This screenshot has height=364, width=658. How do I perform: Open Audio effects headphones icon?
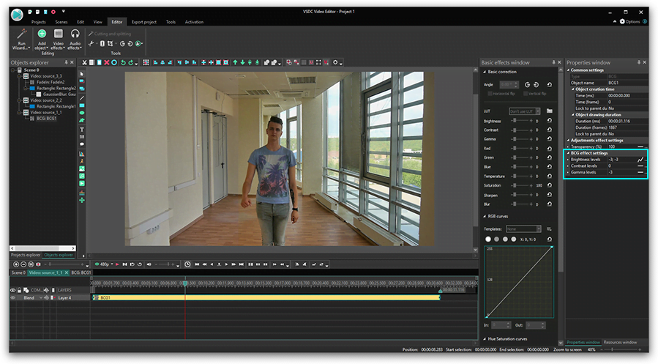coord(75,34)
